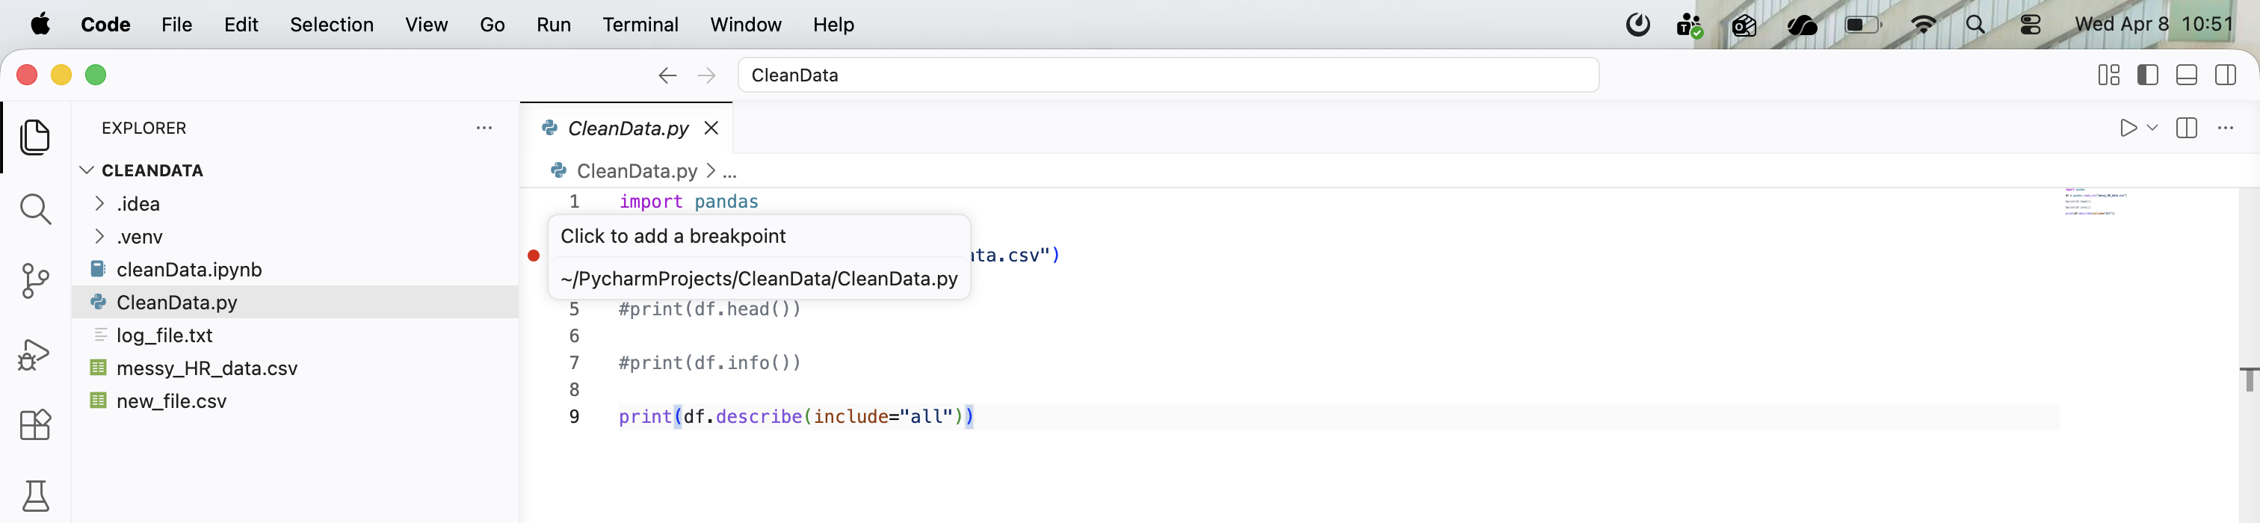Viewport: 2260px width, 523px height.
Task: Open the Search view in activity bar
Action: (x=35, y=210)
